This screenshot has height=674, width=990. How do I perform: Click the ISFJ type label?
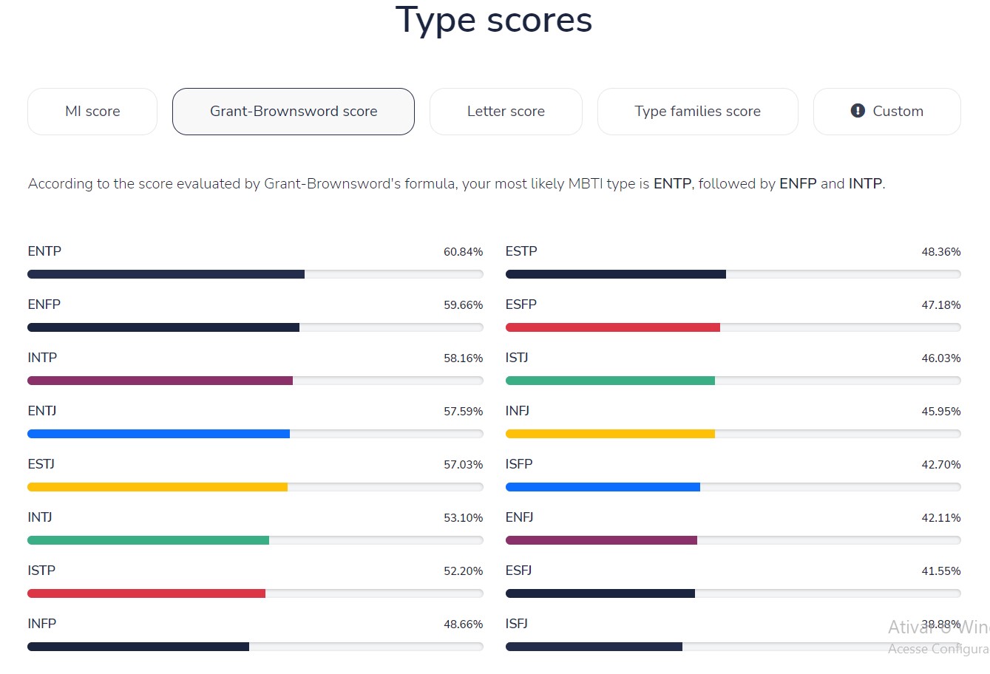(517, 624)
